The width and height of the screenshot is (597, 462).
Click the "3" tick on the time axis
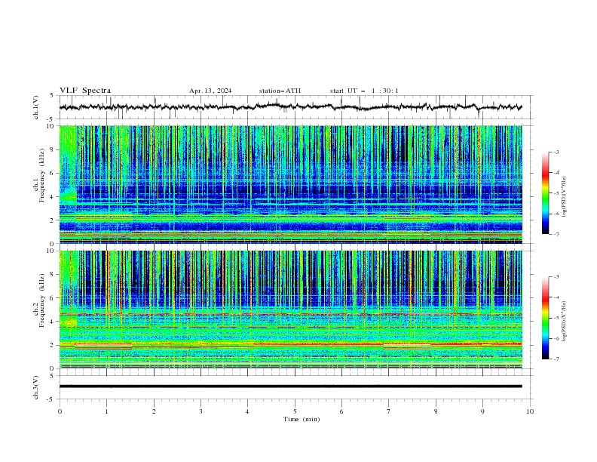201,411
